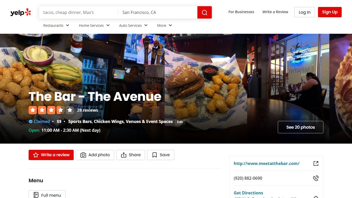Click the San Francisco, CA location field

(x=158, y=12)
